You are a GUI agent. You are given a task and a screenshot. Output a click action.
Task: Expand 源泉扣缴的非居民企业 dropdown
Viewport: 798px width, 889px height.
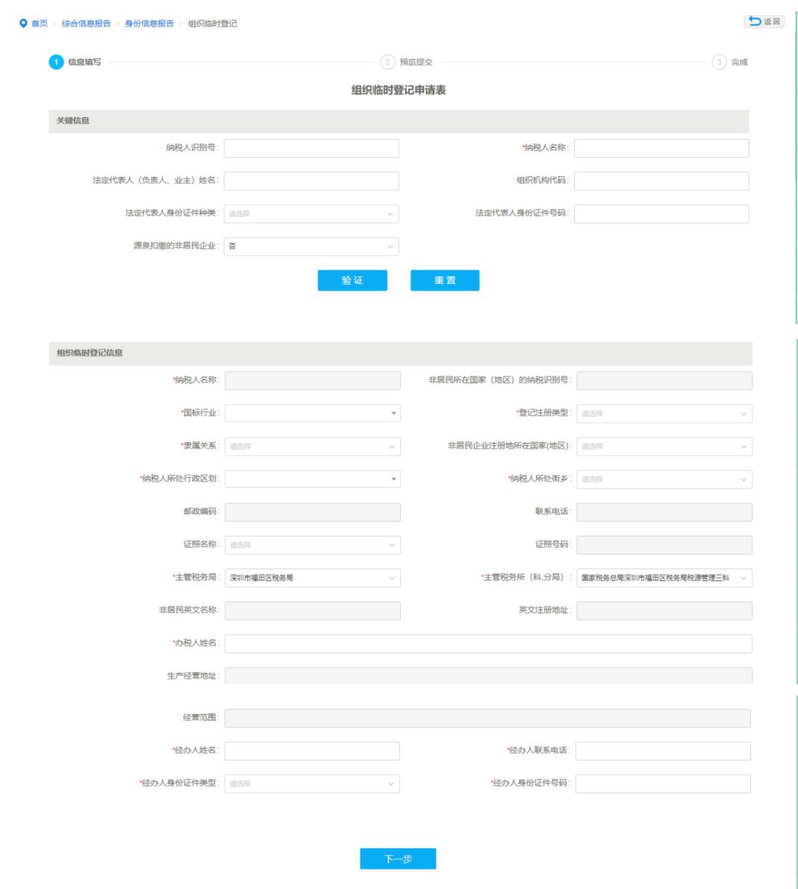[311, 247]
